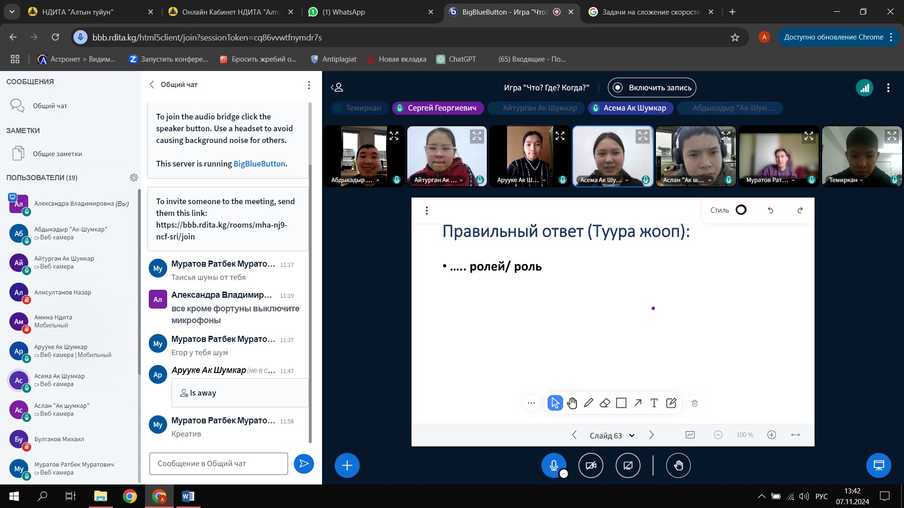Viewport: 904px width, 508px height.
Task: Open the Стиль color style picker
Action: click(741, 210)
